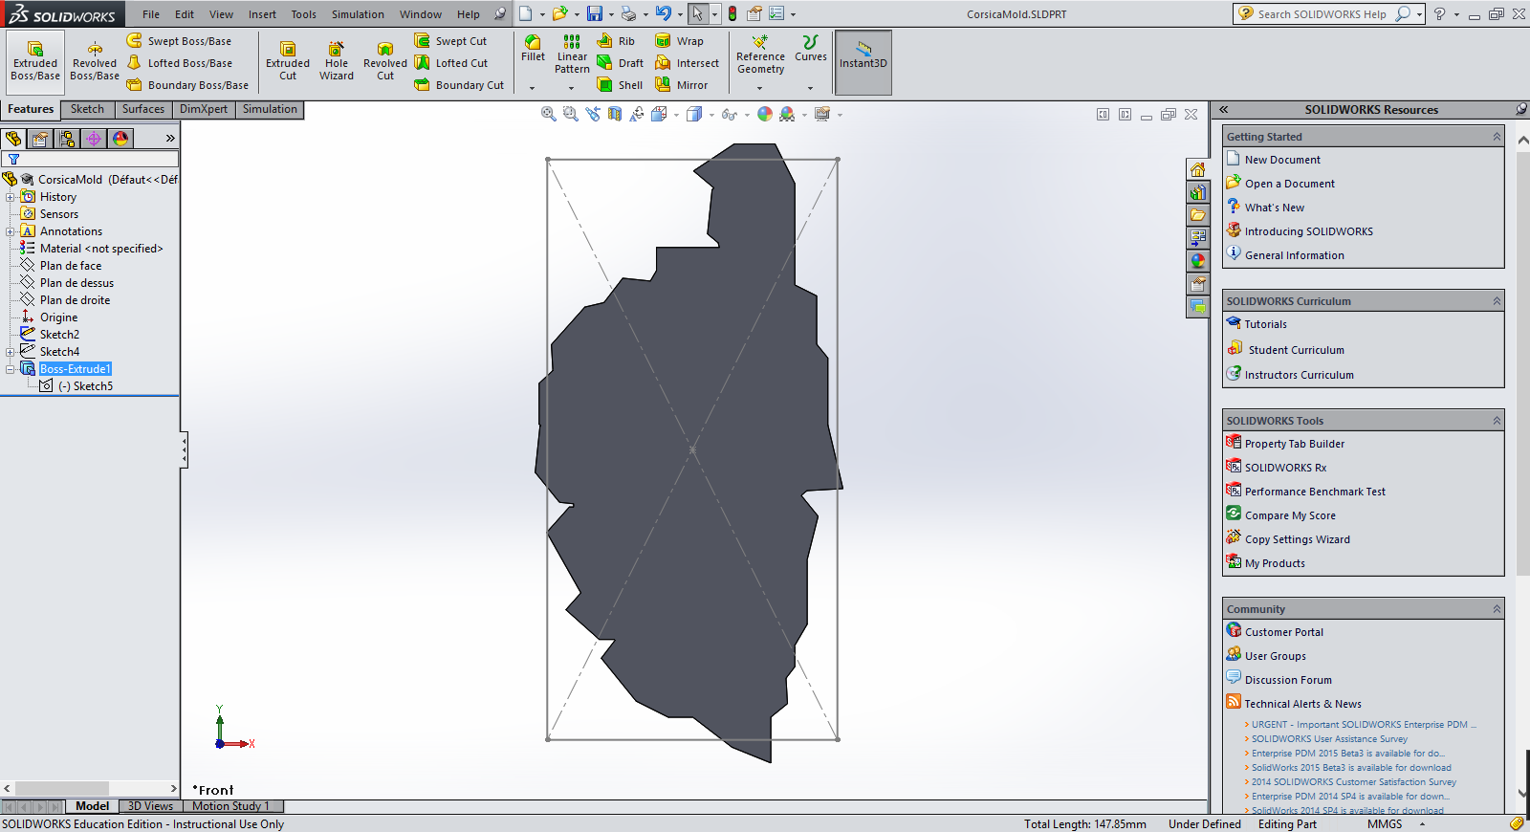Switch to the DimXpert tab

pyautogui.click(x=204, y=109)
